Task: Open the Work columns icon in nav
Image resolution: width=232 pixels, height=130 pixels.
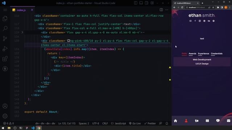Action: point(207,121)
